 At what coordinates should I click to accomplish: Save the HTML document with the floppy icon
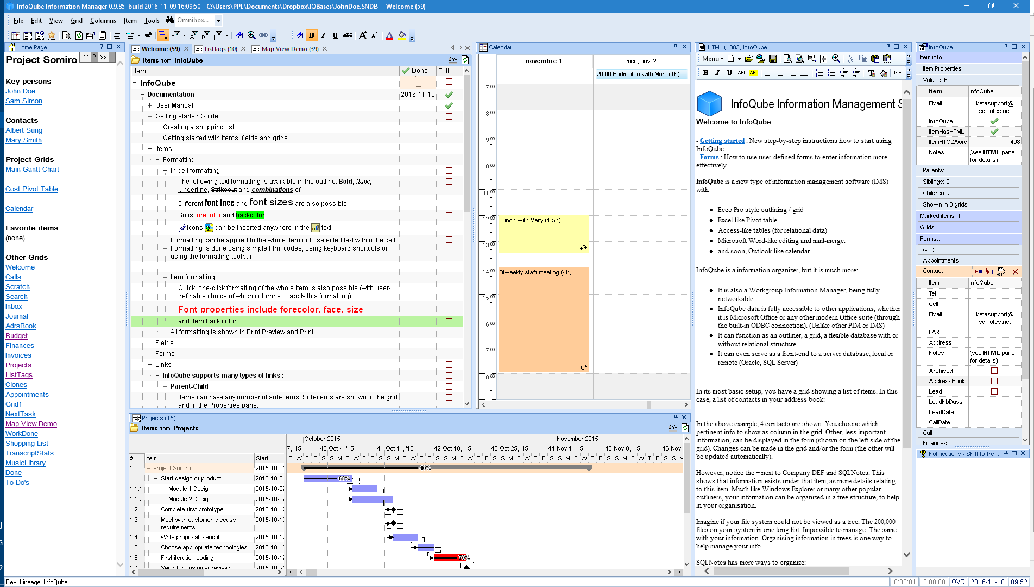pyautogui.click(x=772, y=59)
